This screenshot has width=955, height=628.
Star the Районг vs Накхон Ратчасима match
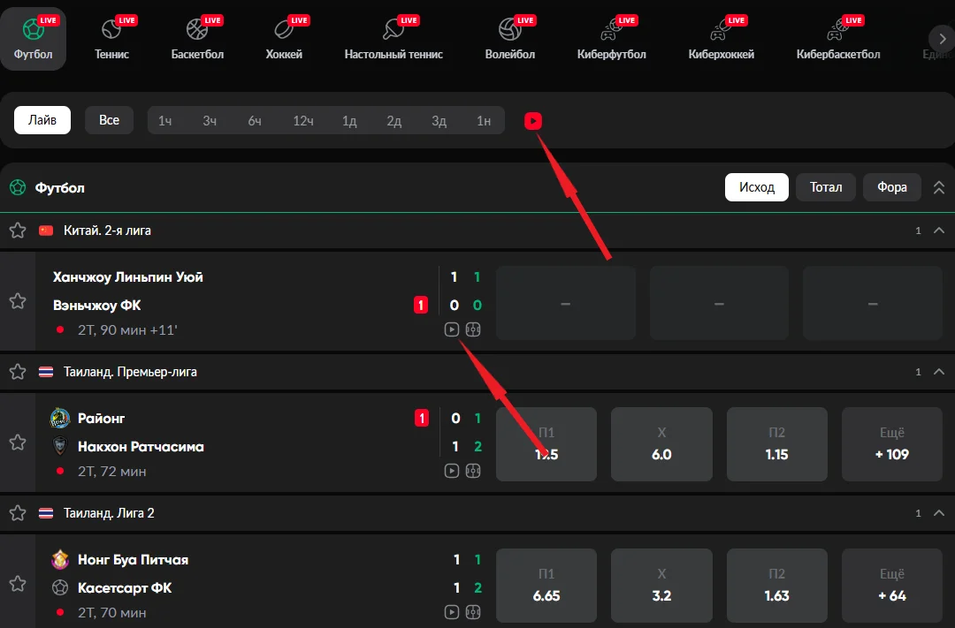pos(17,443)
